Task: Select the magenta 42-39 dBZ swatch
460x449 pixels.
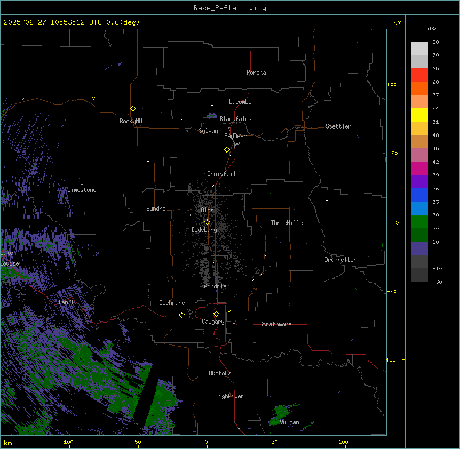Action: [419, 168]
